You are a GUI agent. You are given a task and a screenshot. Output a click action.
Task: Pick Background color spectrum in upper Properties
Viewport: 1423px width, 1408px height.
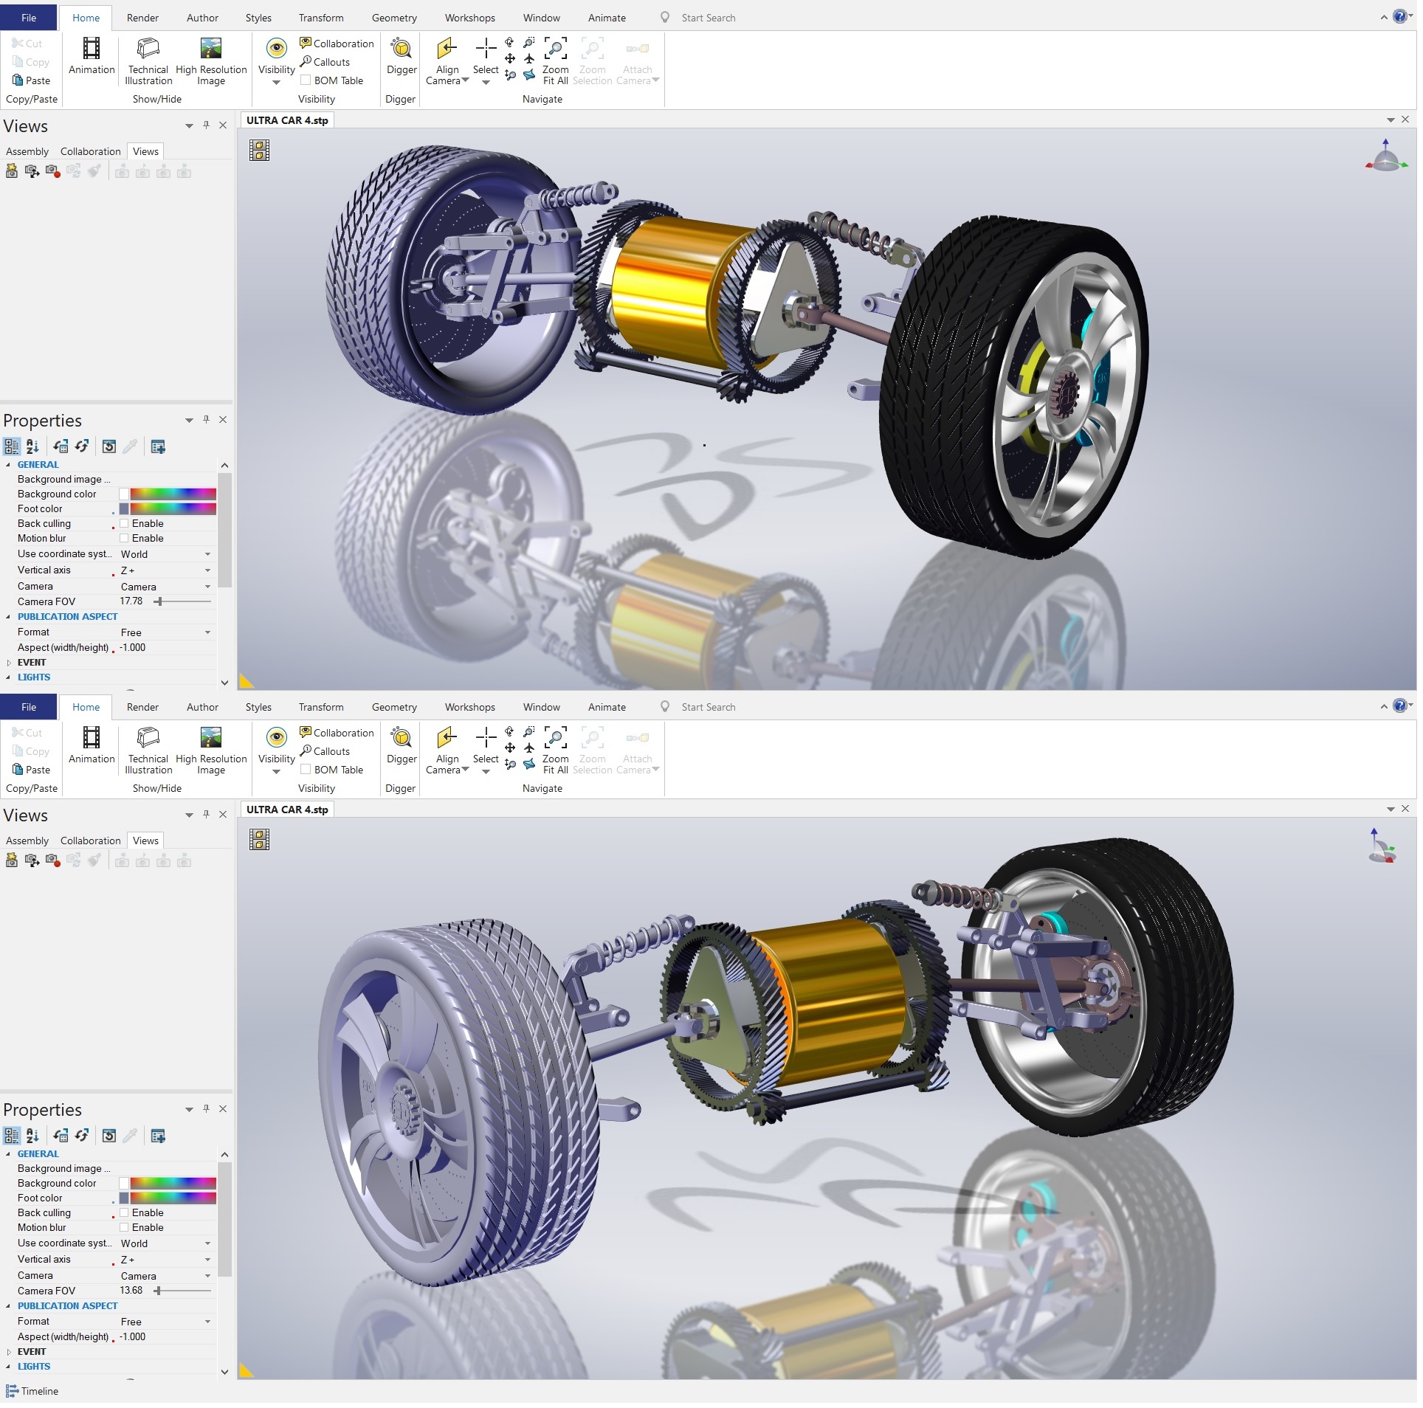173,496
